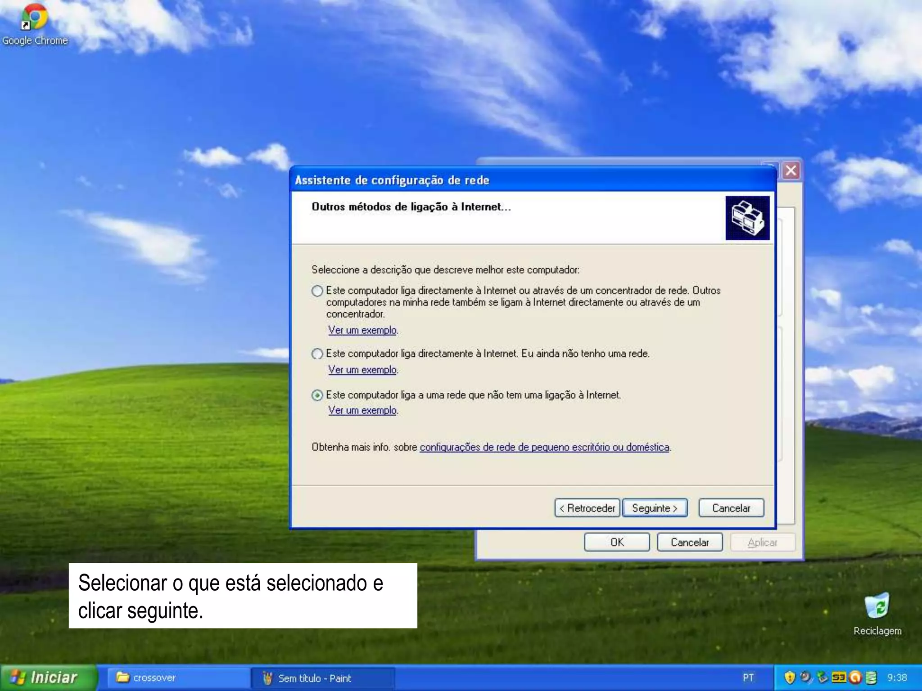Click the network wizard computers icon
The image size is (922, 691).
click(747, 218)
